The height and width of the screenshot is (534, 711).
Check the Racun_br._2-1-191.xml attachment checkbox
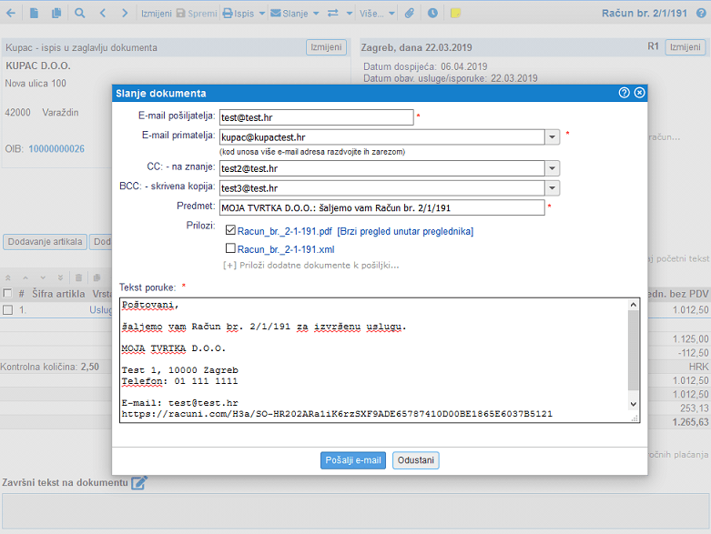tap(230, 247)
